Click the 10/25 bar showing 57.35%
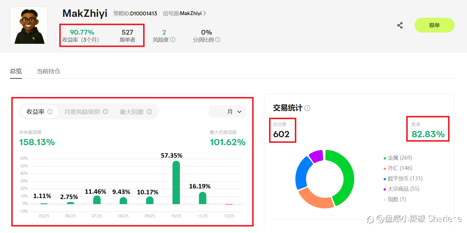Image resolution: width=467 pixels, height=233 pixels. click(176, 182)
